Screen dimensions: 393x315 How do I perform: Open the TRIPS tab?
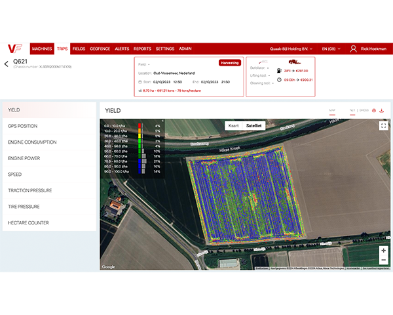coord(62,49)
